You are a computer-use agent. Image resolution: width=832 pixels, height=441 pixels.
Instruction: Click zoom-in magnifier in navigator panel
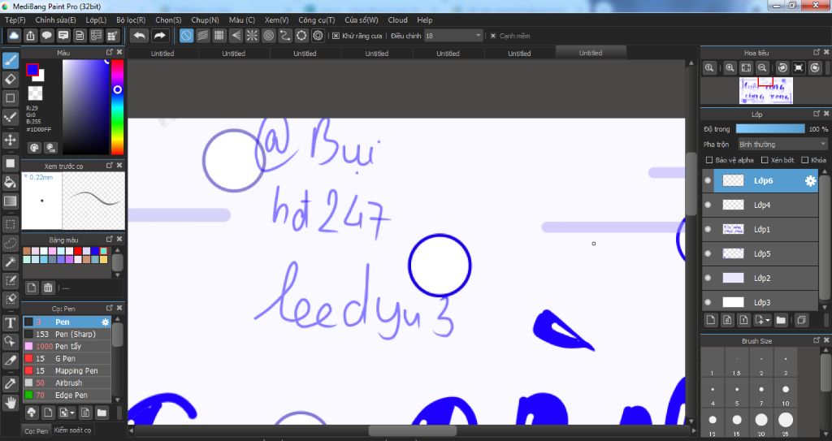730,68
